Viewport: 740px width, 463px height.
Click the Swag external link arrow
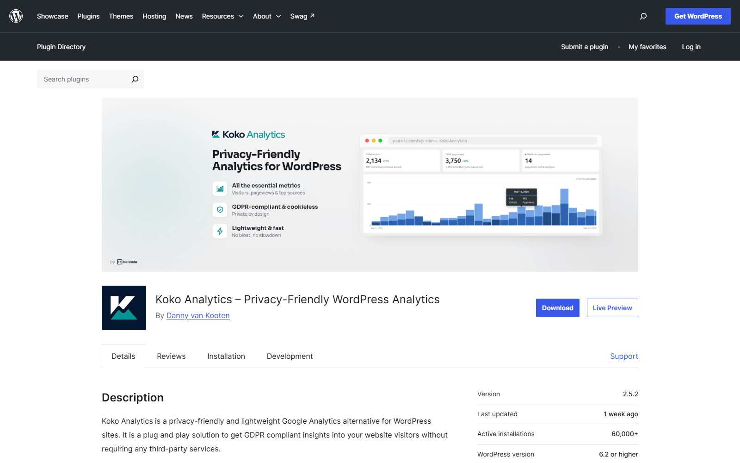click(x=312, y=16)
